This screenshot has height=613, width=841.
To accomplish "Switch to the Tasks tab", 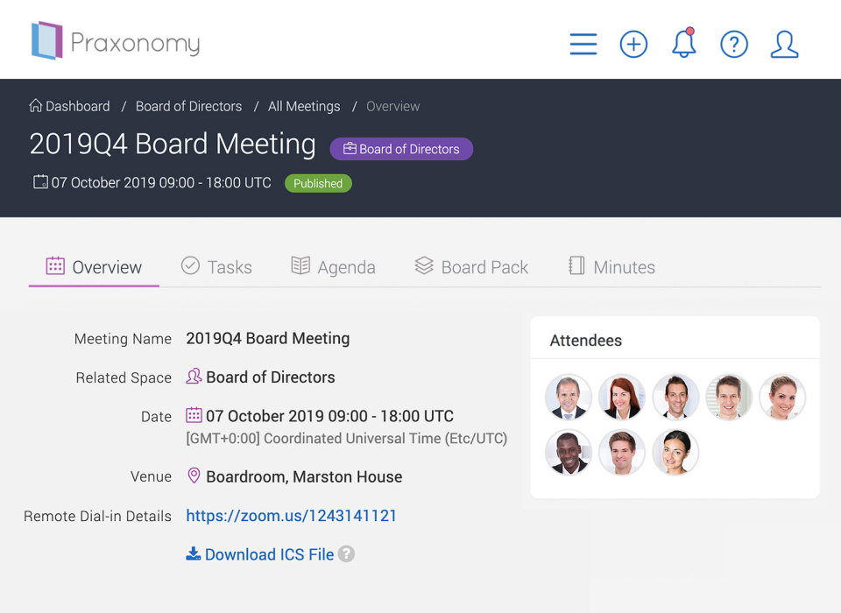I will [x=216, y=266].
